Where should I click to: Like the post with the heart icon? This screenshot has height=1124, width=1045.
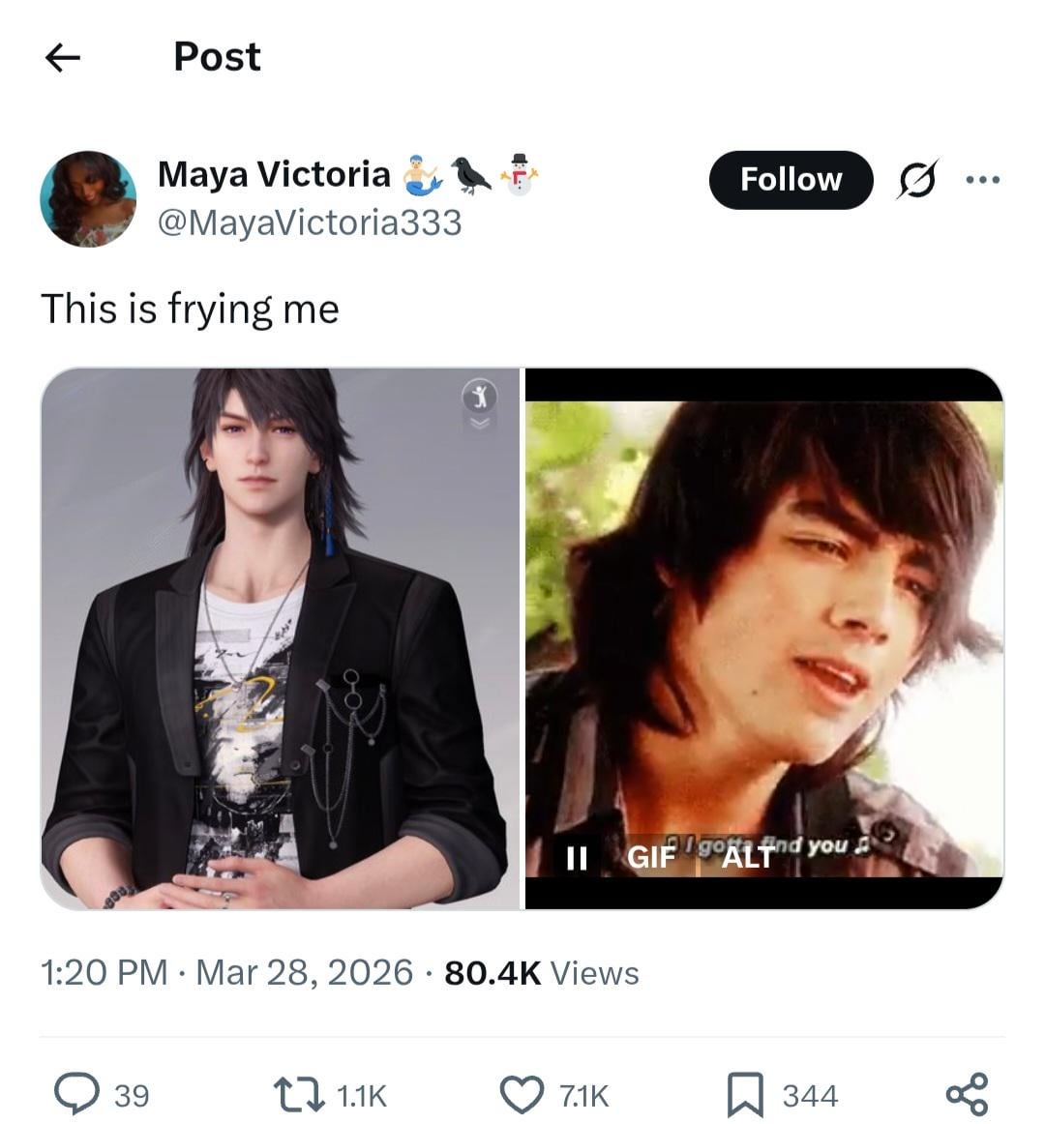click(522, 1094)
